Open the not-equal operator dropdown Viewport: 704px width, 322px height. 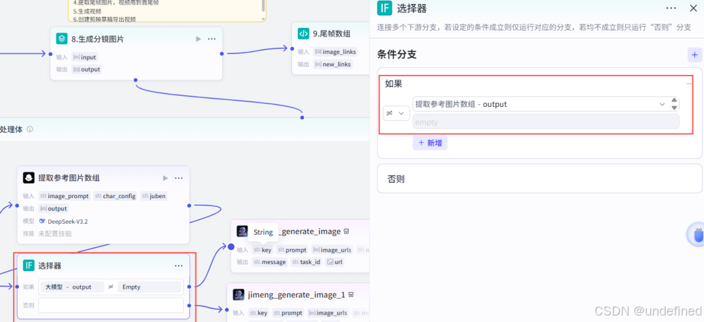point(396,113)
